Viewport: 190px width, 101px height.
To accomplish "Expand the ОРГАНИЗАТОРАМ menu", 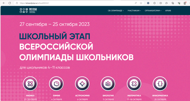I will [x=153, y=11].
